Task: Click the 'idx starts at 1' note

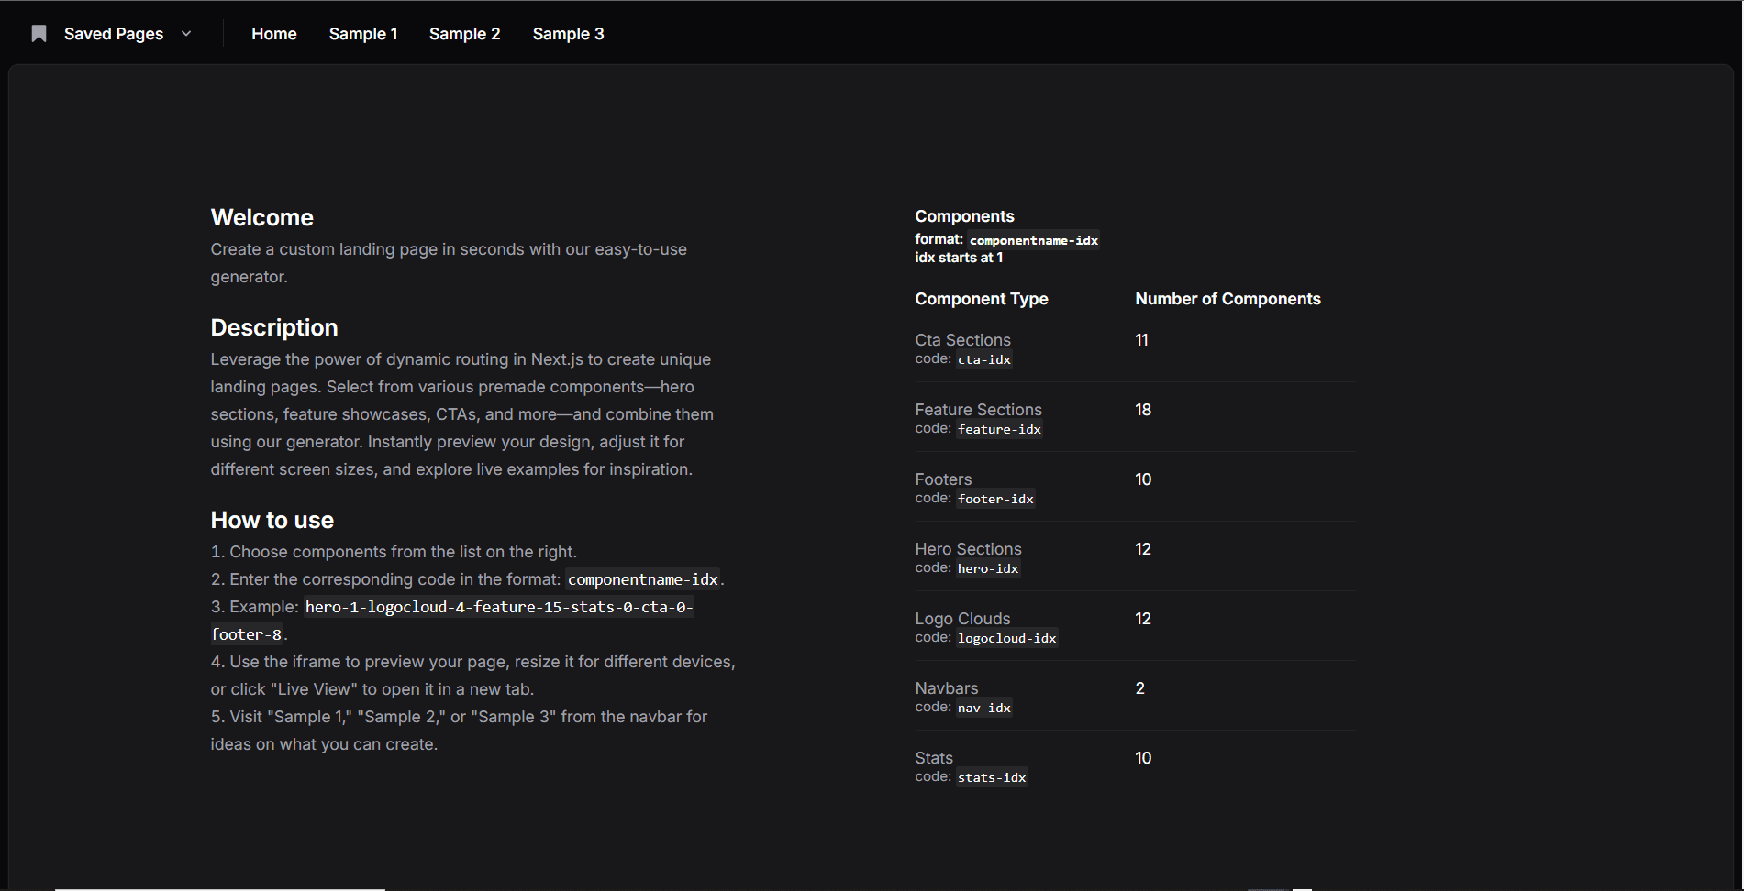Action: (x=959, y=258)
